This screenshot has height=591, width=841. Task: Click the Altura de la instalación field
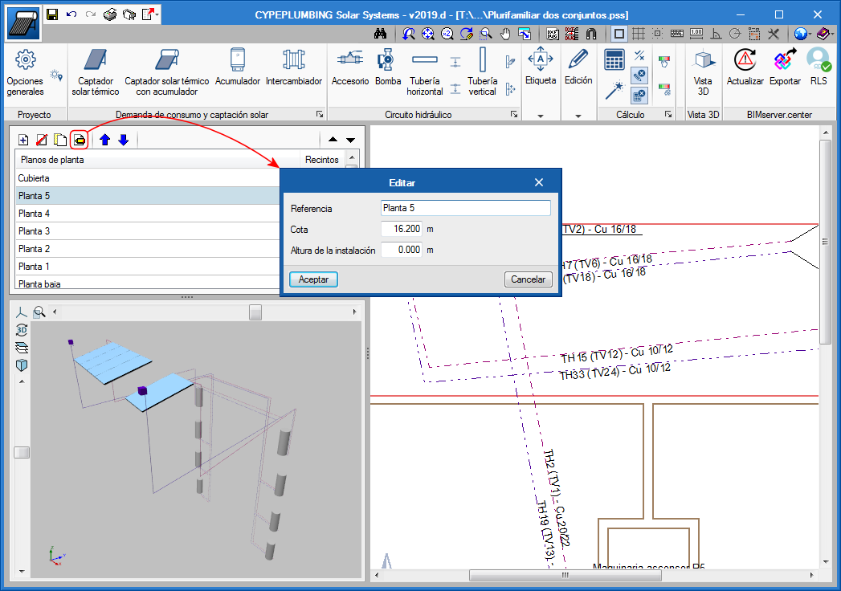coord(401,250)
